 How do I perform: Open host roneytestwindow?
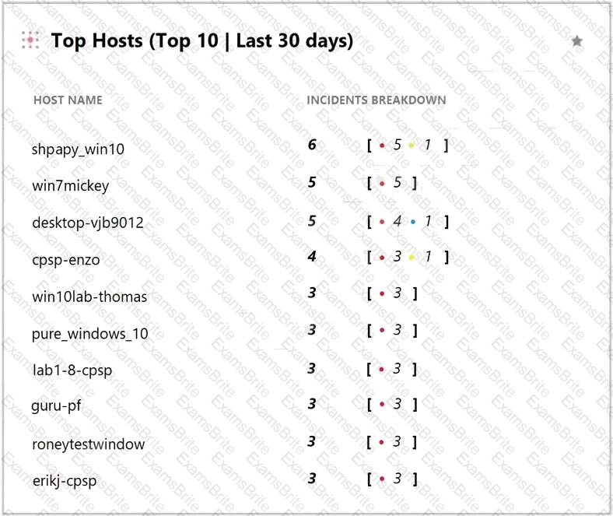[88, 444]
